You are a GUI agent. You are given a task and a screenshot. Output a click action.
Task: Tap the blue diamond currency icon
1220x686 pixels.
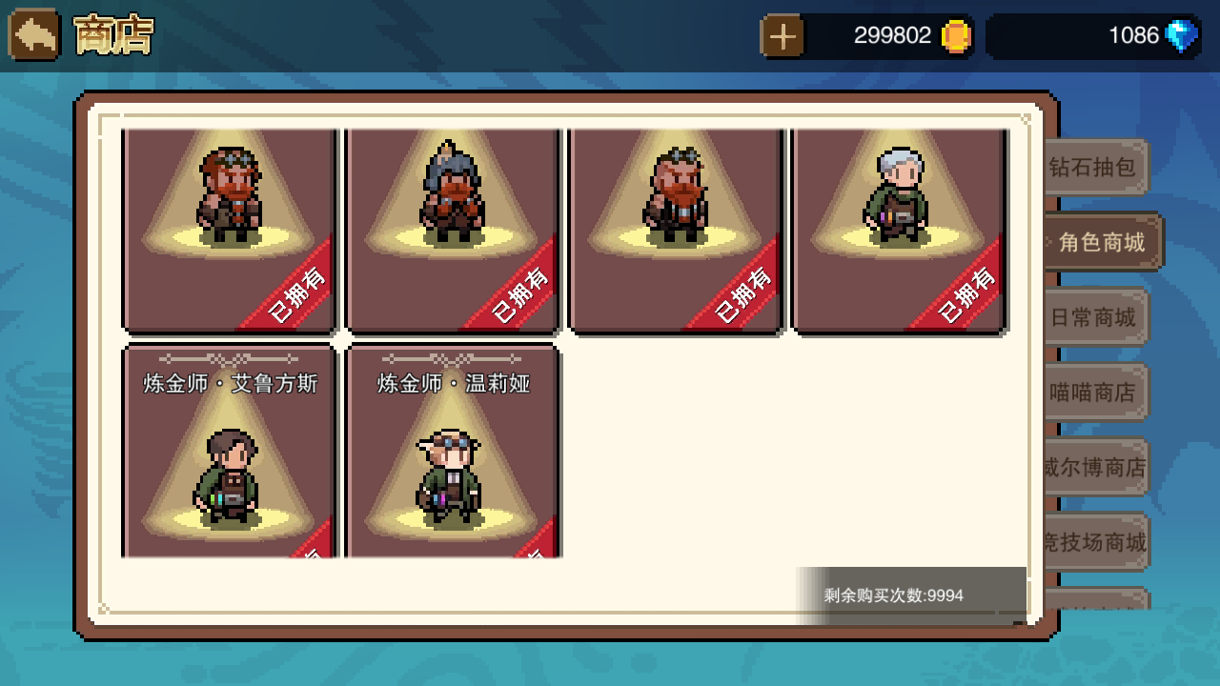(x=1182, y=36)
